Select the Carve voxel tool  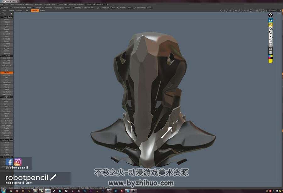click(x=7, y=29)
